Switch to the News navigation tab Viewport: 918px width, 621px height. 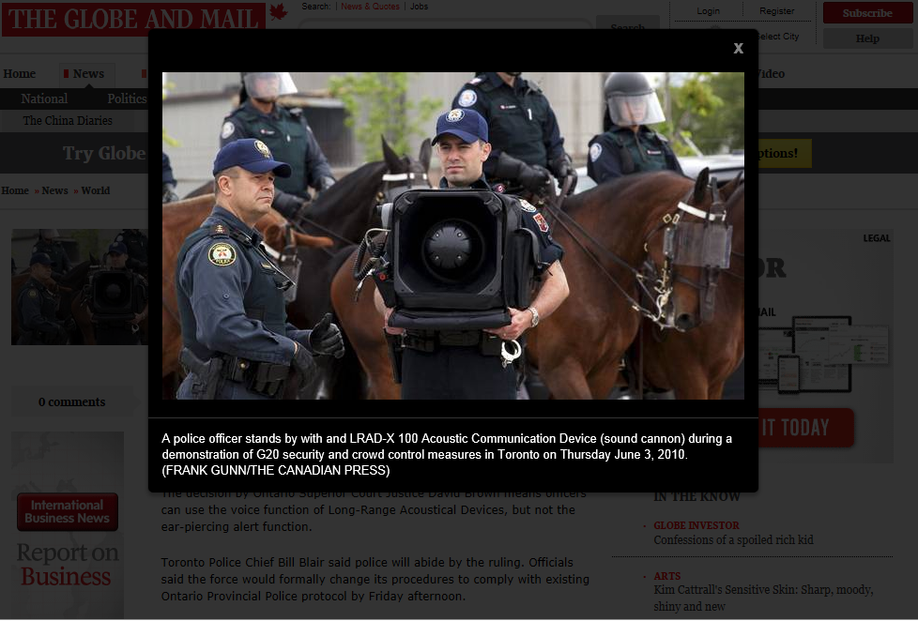click(87, 74)
